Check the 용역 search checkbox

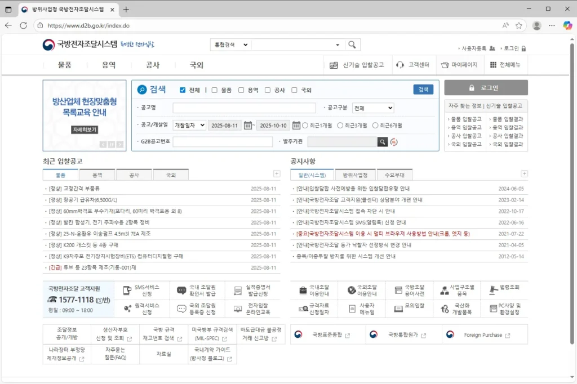[x=241, y=90]
